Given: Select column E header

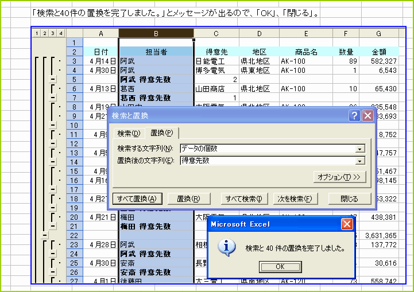Looking at the screenshot, I should click(306, 33).
